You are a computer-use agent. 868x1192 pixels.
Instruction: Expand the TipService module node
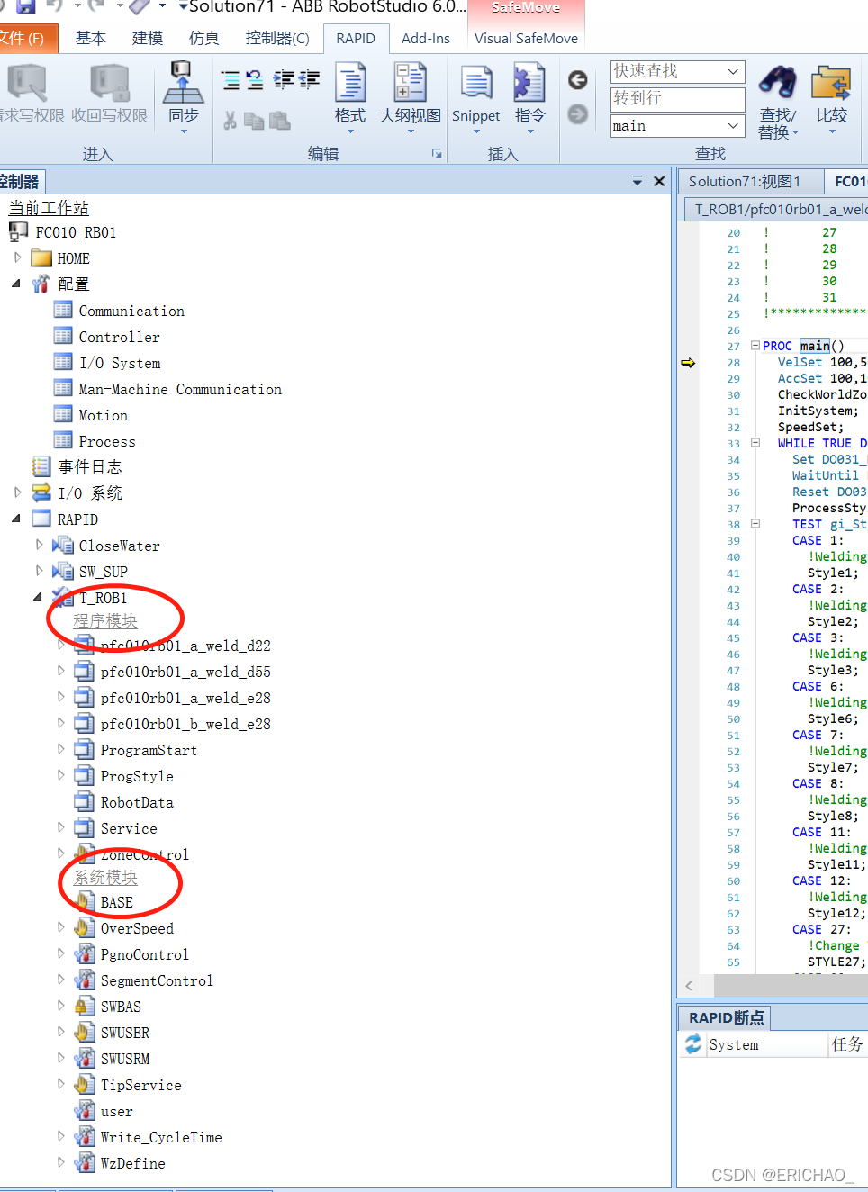60,1084
